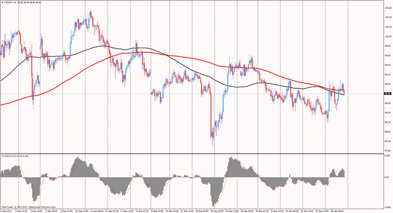
Task: Click the '23 Sep 14:00' time axis label
Action: tap(277, 211)
